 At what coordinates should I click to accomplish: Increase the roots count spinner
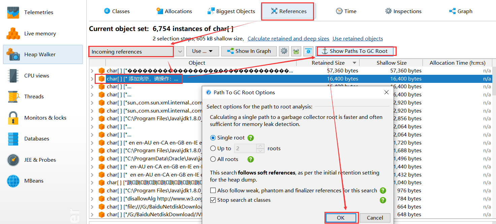tap(260, 146)
